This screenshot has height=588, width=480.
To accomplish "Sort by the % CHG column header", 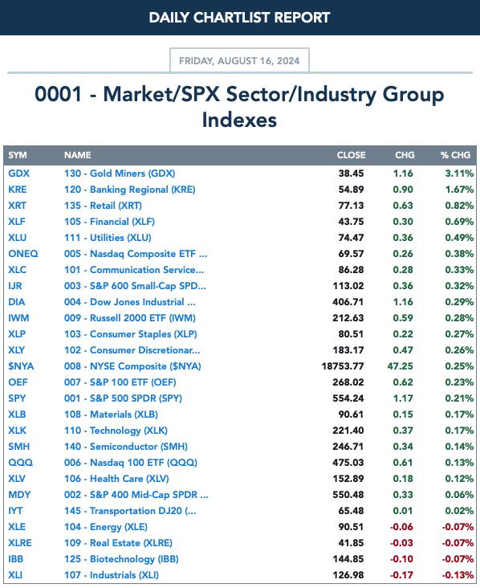I will pos(455,155).
